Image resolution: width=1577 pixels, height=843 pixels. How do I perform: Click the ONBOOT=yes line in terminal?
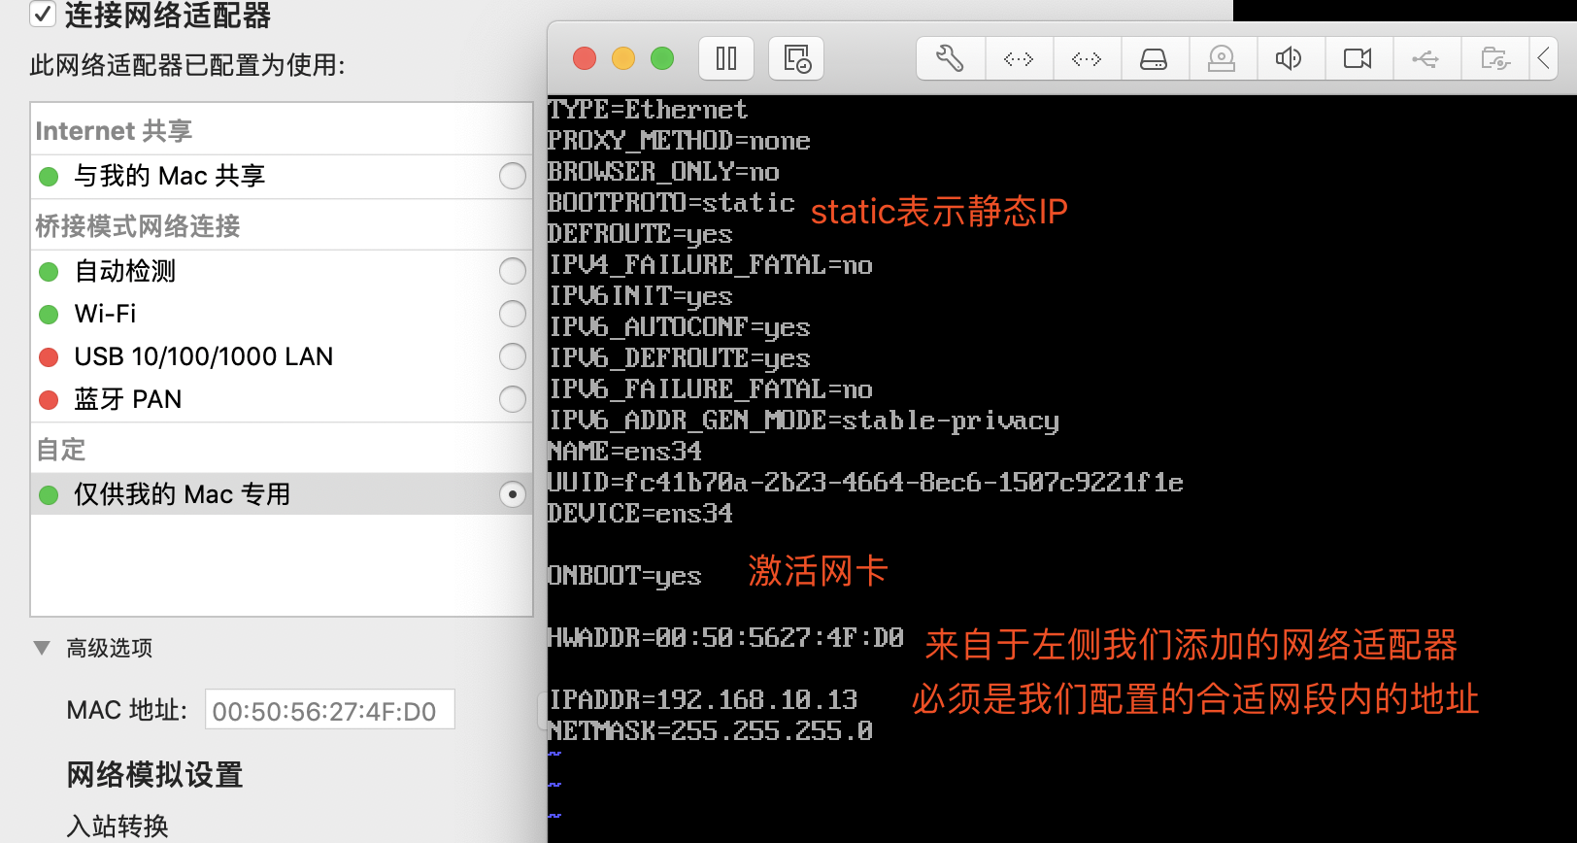click(x=624, y=576)
